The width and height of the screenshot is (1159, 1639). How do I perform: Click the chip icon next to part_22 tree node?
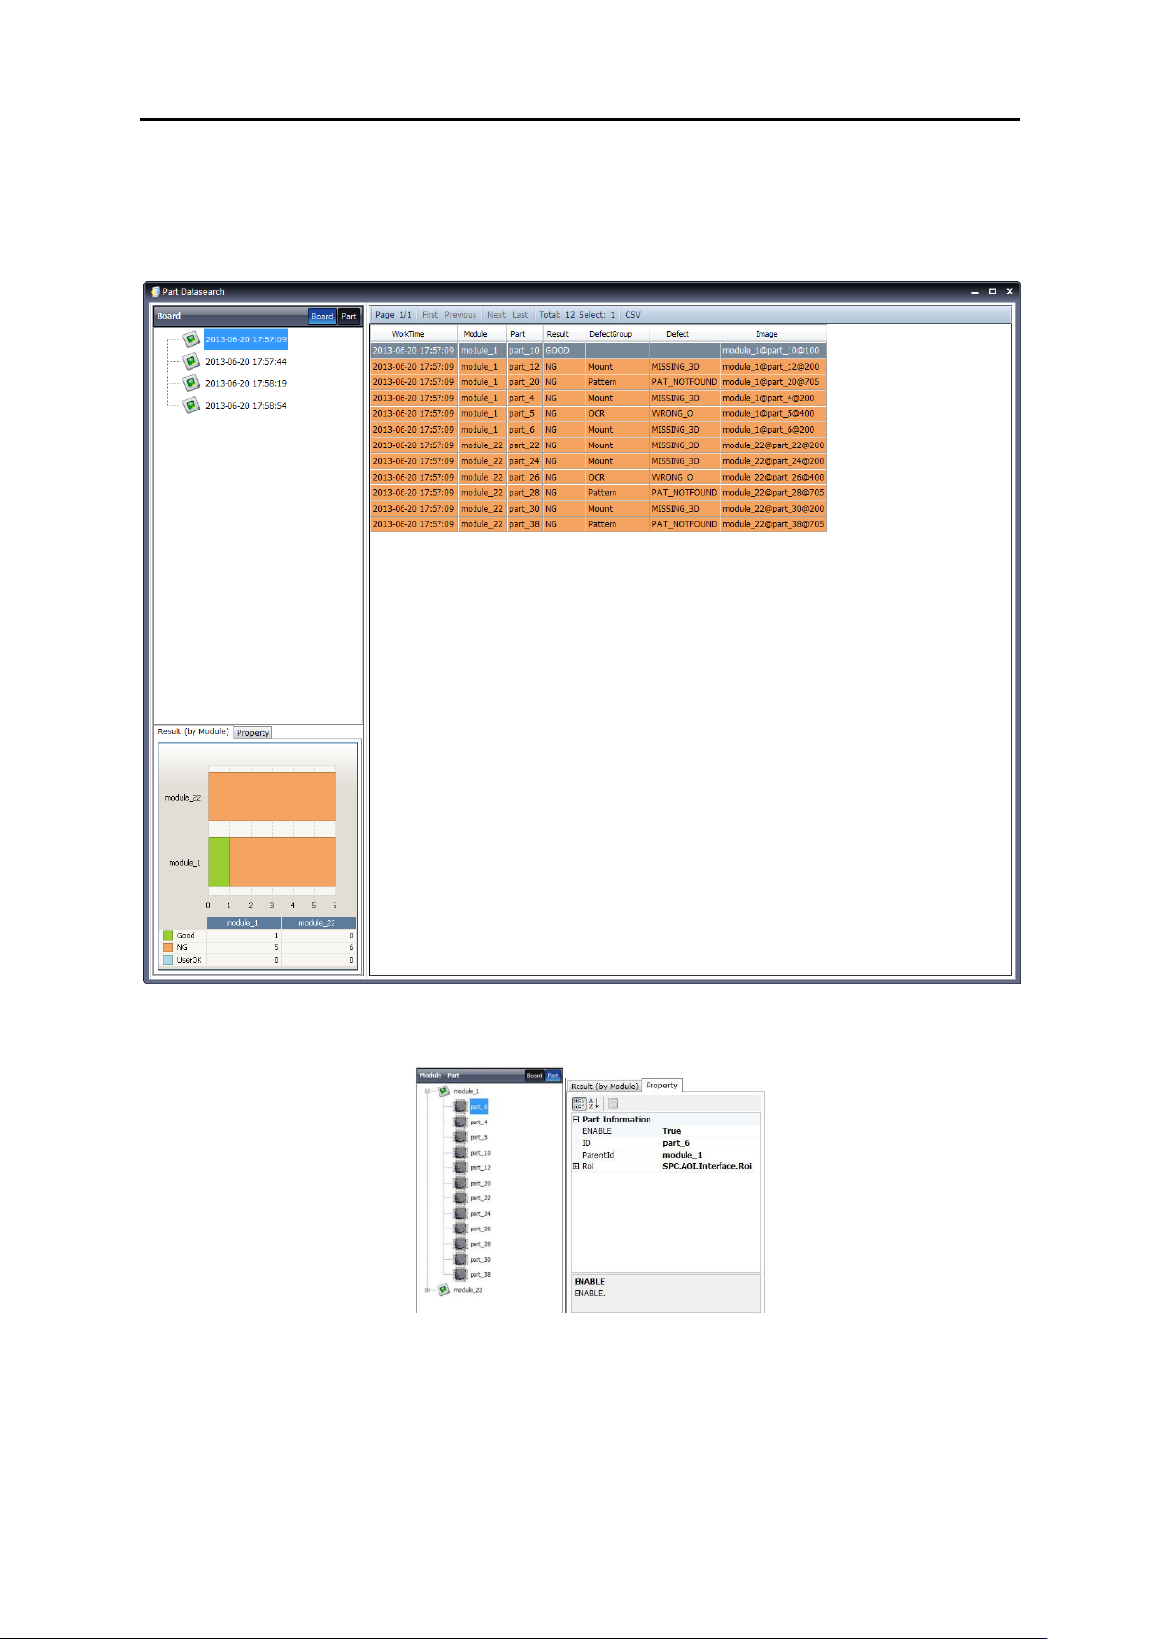461,1198
